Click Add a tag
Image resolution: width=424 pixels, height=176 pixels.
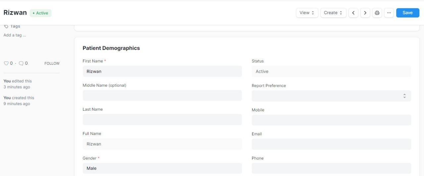coord(15,35)
